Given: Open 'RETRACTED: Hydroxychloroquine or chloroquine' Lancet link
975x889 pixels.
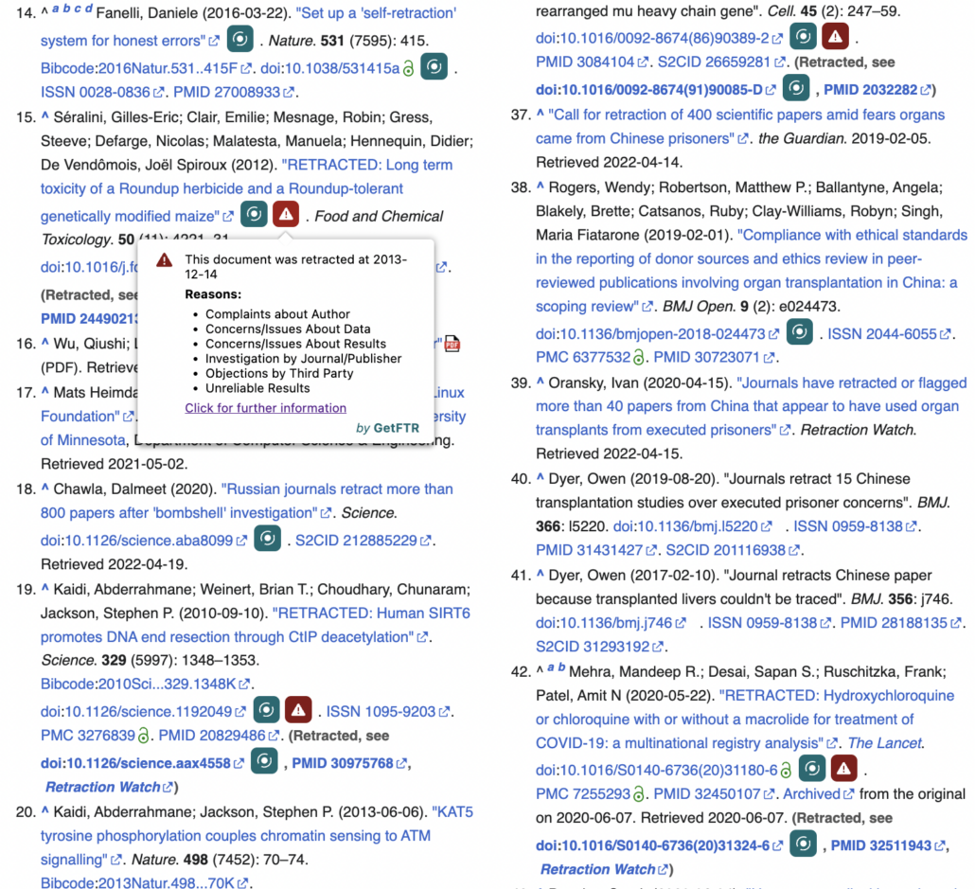Looking at the screenshot, I should pos(745,720).
